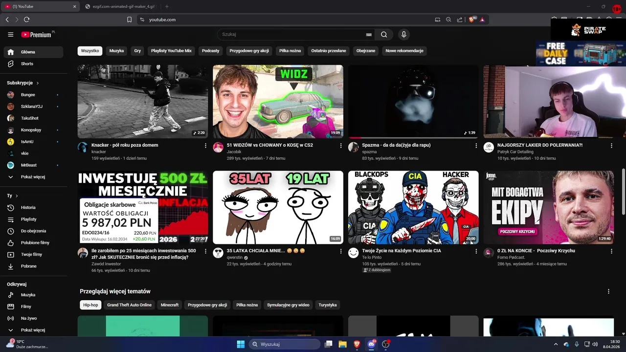
Task: Select Playlisty YouTube Mix chip
Action: 171,51
